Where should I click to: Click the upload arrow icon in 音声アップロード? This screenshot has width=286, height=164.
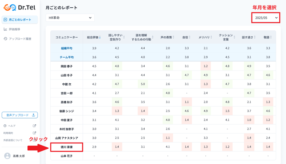click(x=33, y=115)
